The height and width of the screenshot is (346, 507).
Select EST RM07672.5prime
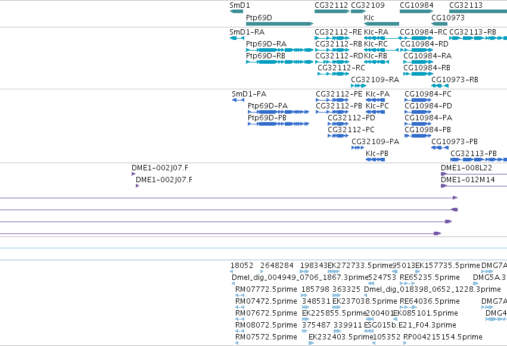click(239, 320)
